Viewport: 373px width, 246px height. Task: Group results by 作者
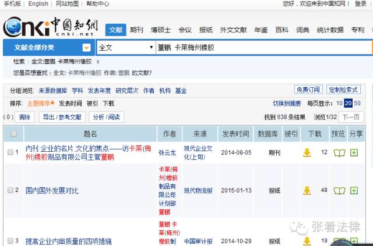point(149,91)
